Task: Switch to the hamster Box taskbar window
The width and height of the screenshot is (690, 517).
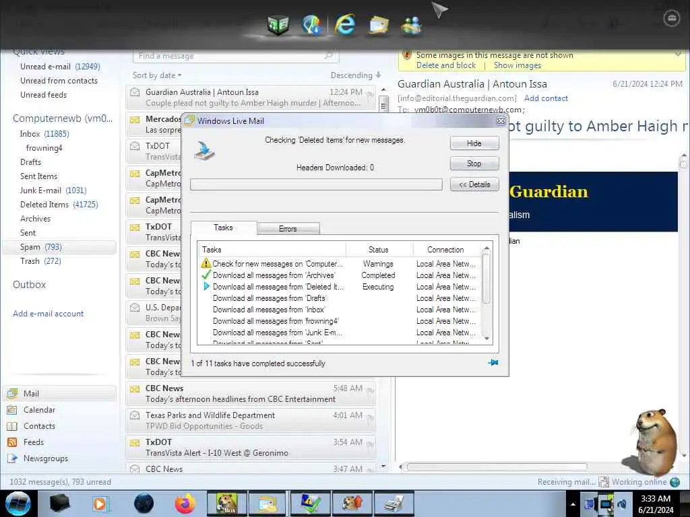Action: pyautogui.click(x=226, y=504)
